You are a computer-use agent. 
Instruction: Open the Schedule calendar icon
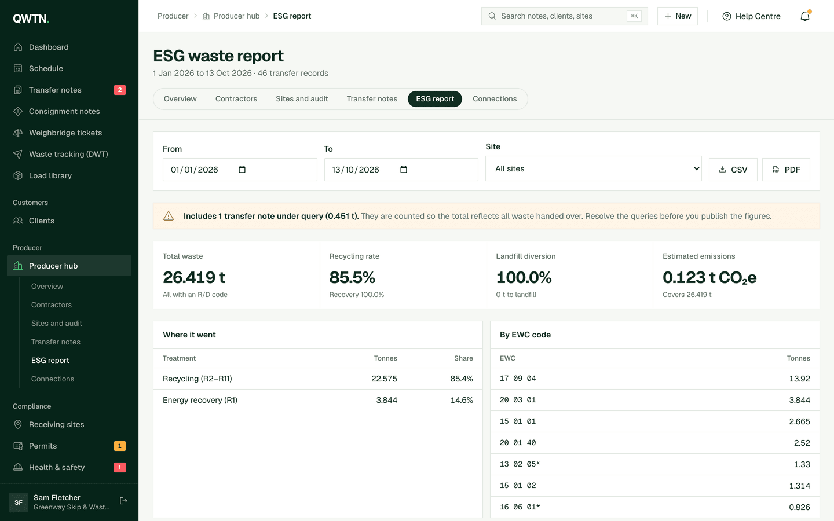18,68
